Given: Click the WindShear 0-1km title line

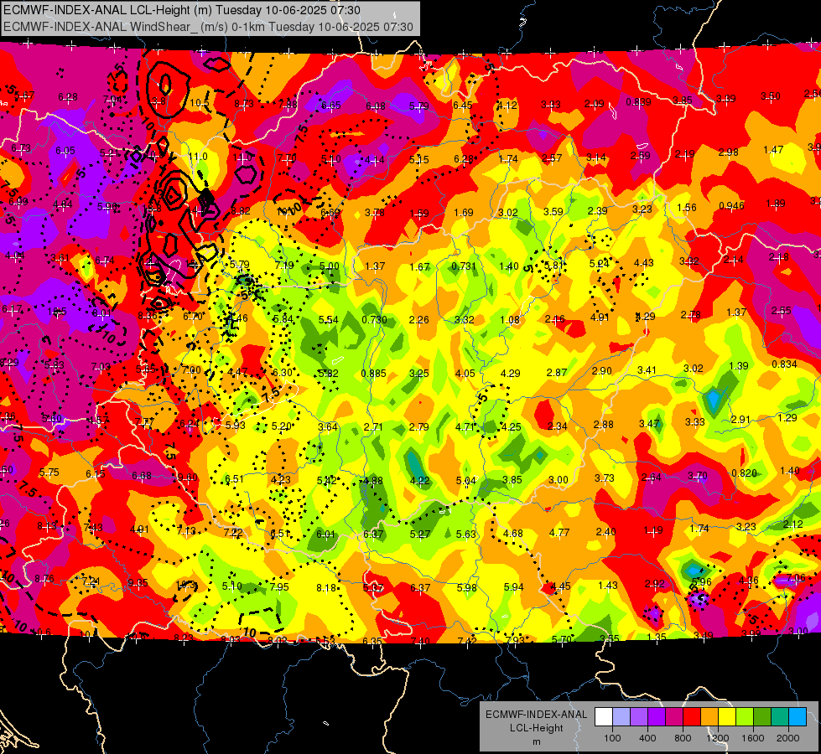Looking at the screenshot, I should pyautogui.click(x=208, y=27).
